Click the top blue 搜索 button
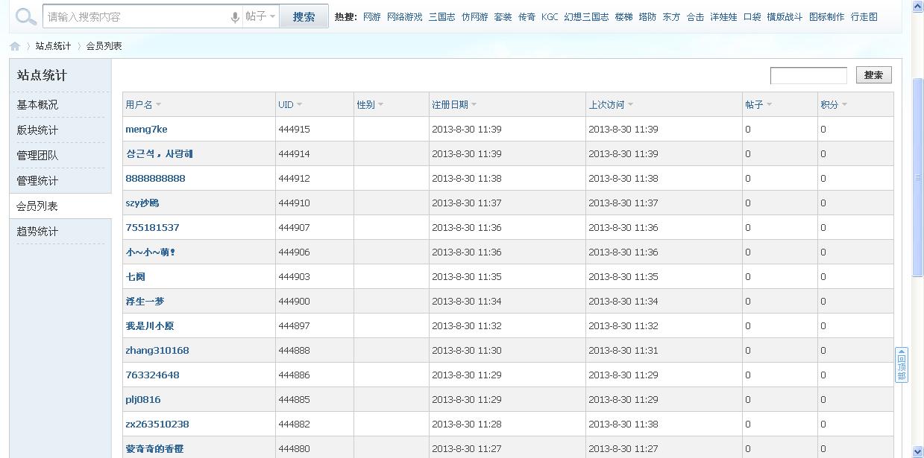Screen dimensions: 924x458 [x=304, y=16]
